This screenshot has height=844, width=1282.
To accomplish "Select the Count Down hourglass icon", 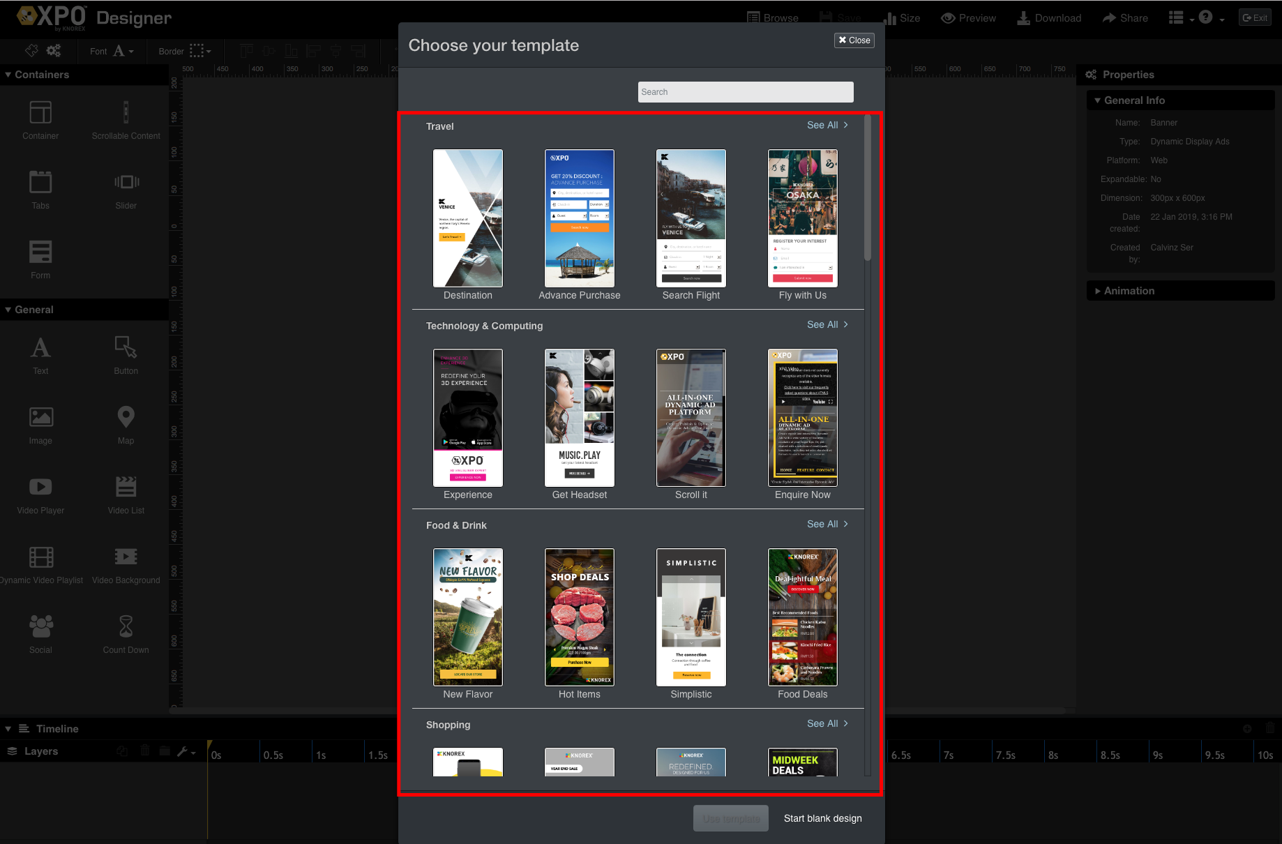I will pyautogui.click(x=126, y=626).
